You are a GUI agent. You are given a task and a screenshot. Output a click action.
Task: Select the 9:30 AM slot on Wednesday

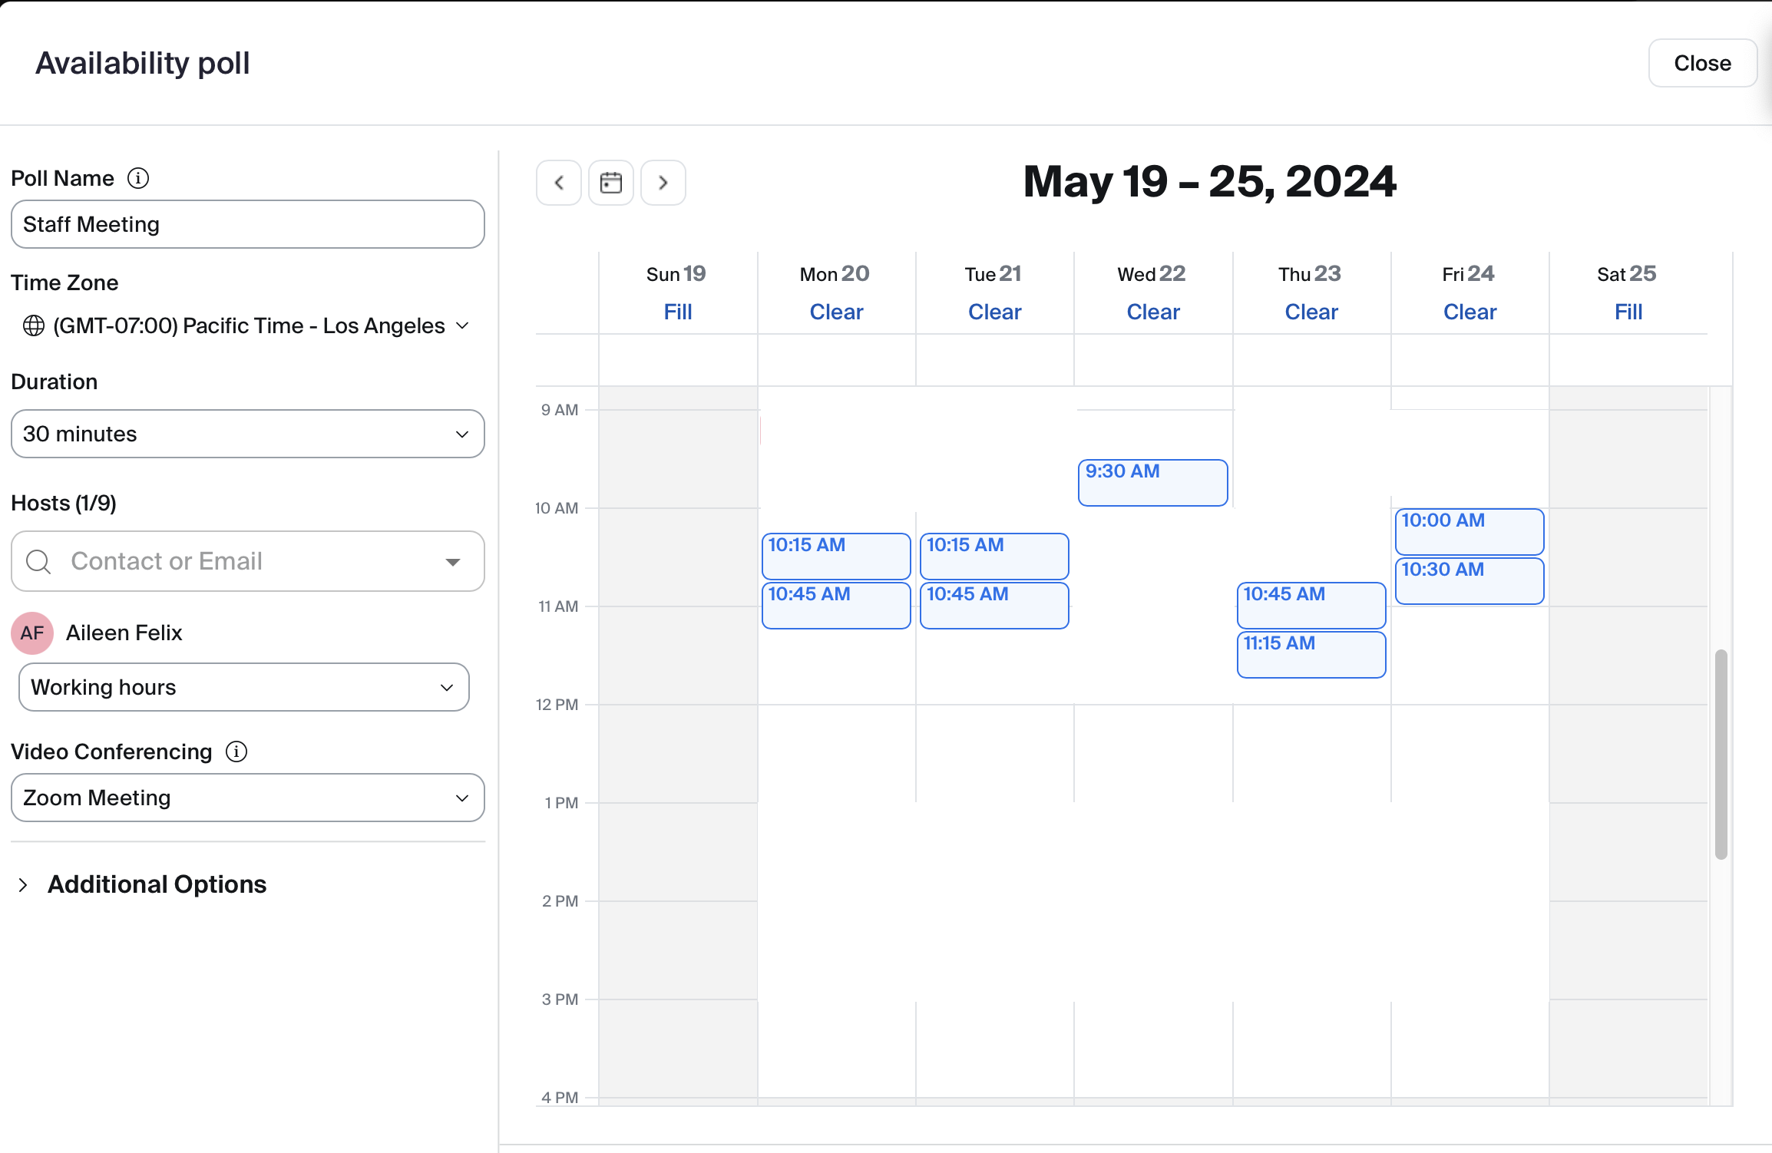click(x=1152, y=483)
